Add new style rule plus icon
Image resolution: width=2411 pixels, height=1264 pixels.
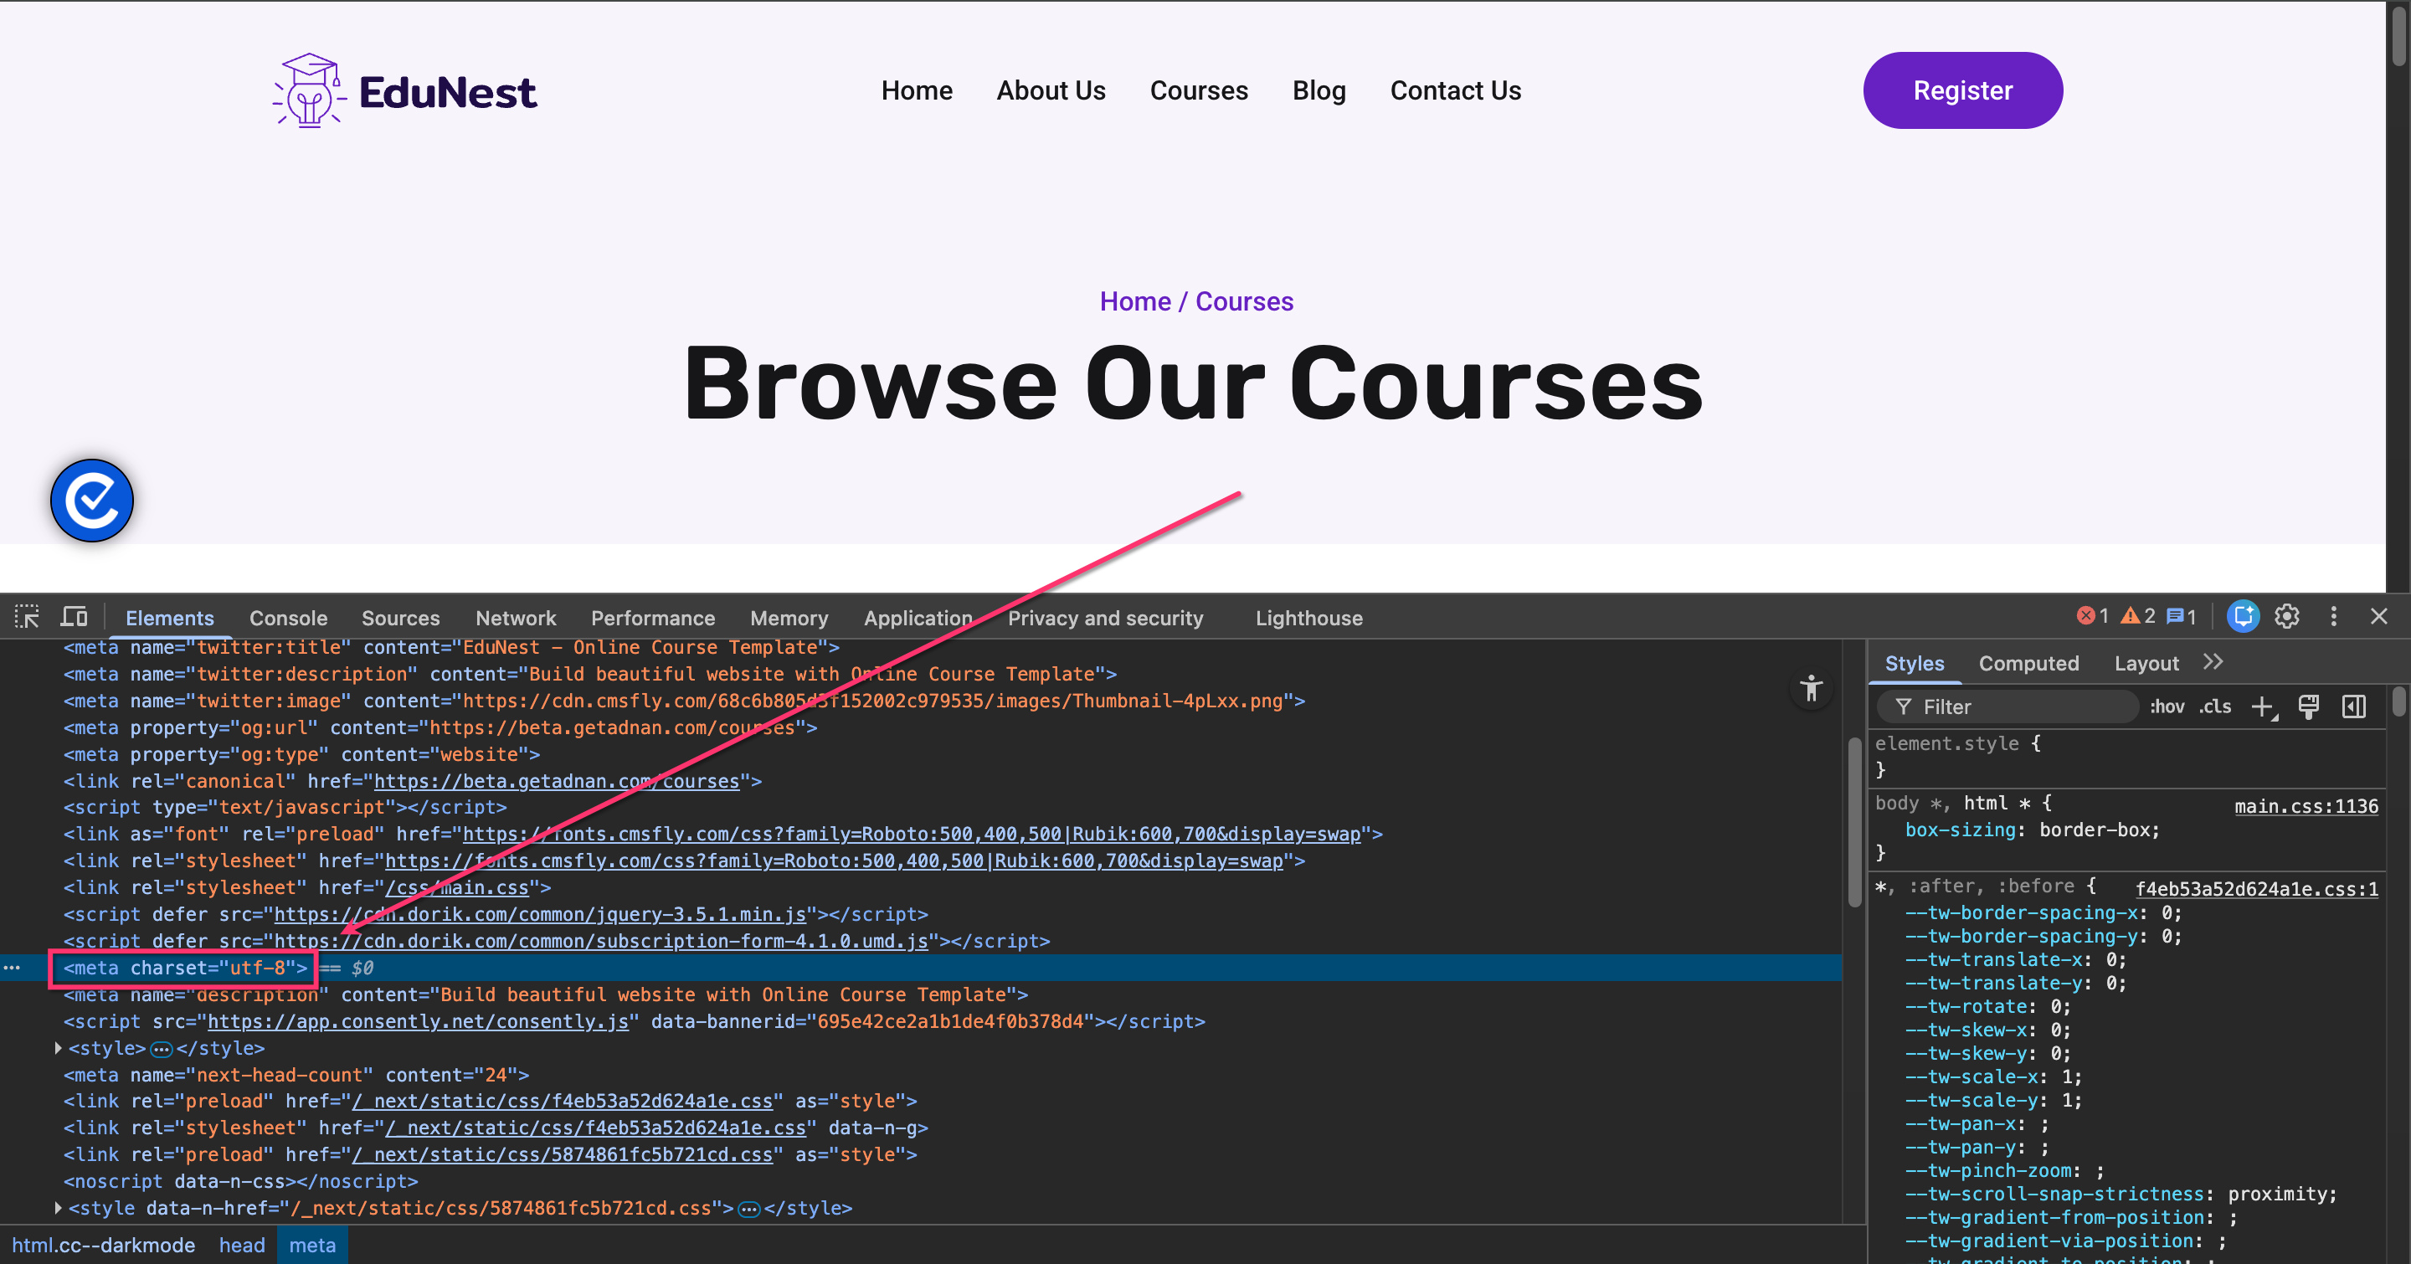click(x=2261, y=707)
